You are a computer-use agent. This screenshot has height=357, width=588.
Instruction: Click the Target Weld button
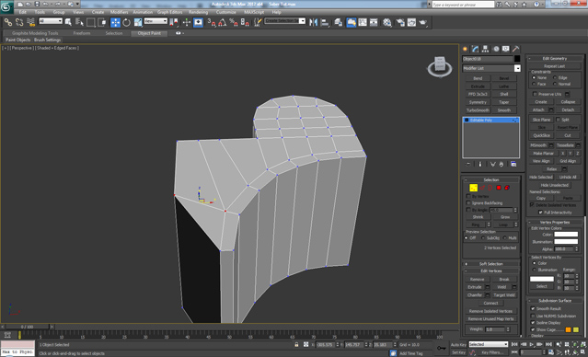point(504,295)
